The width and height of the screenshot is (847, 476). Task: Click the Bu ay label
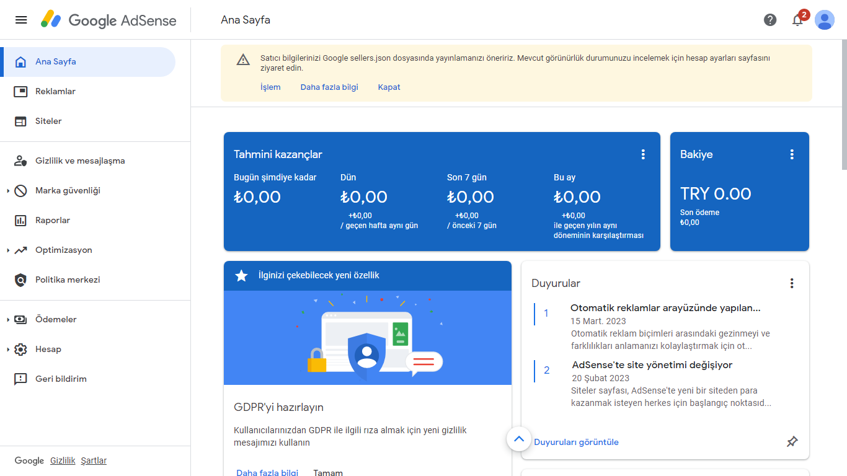[565, 177]
